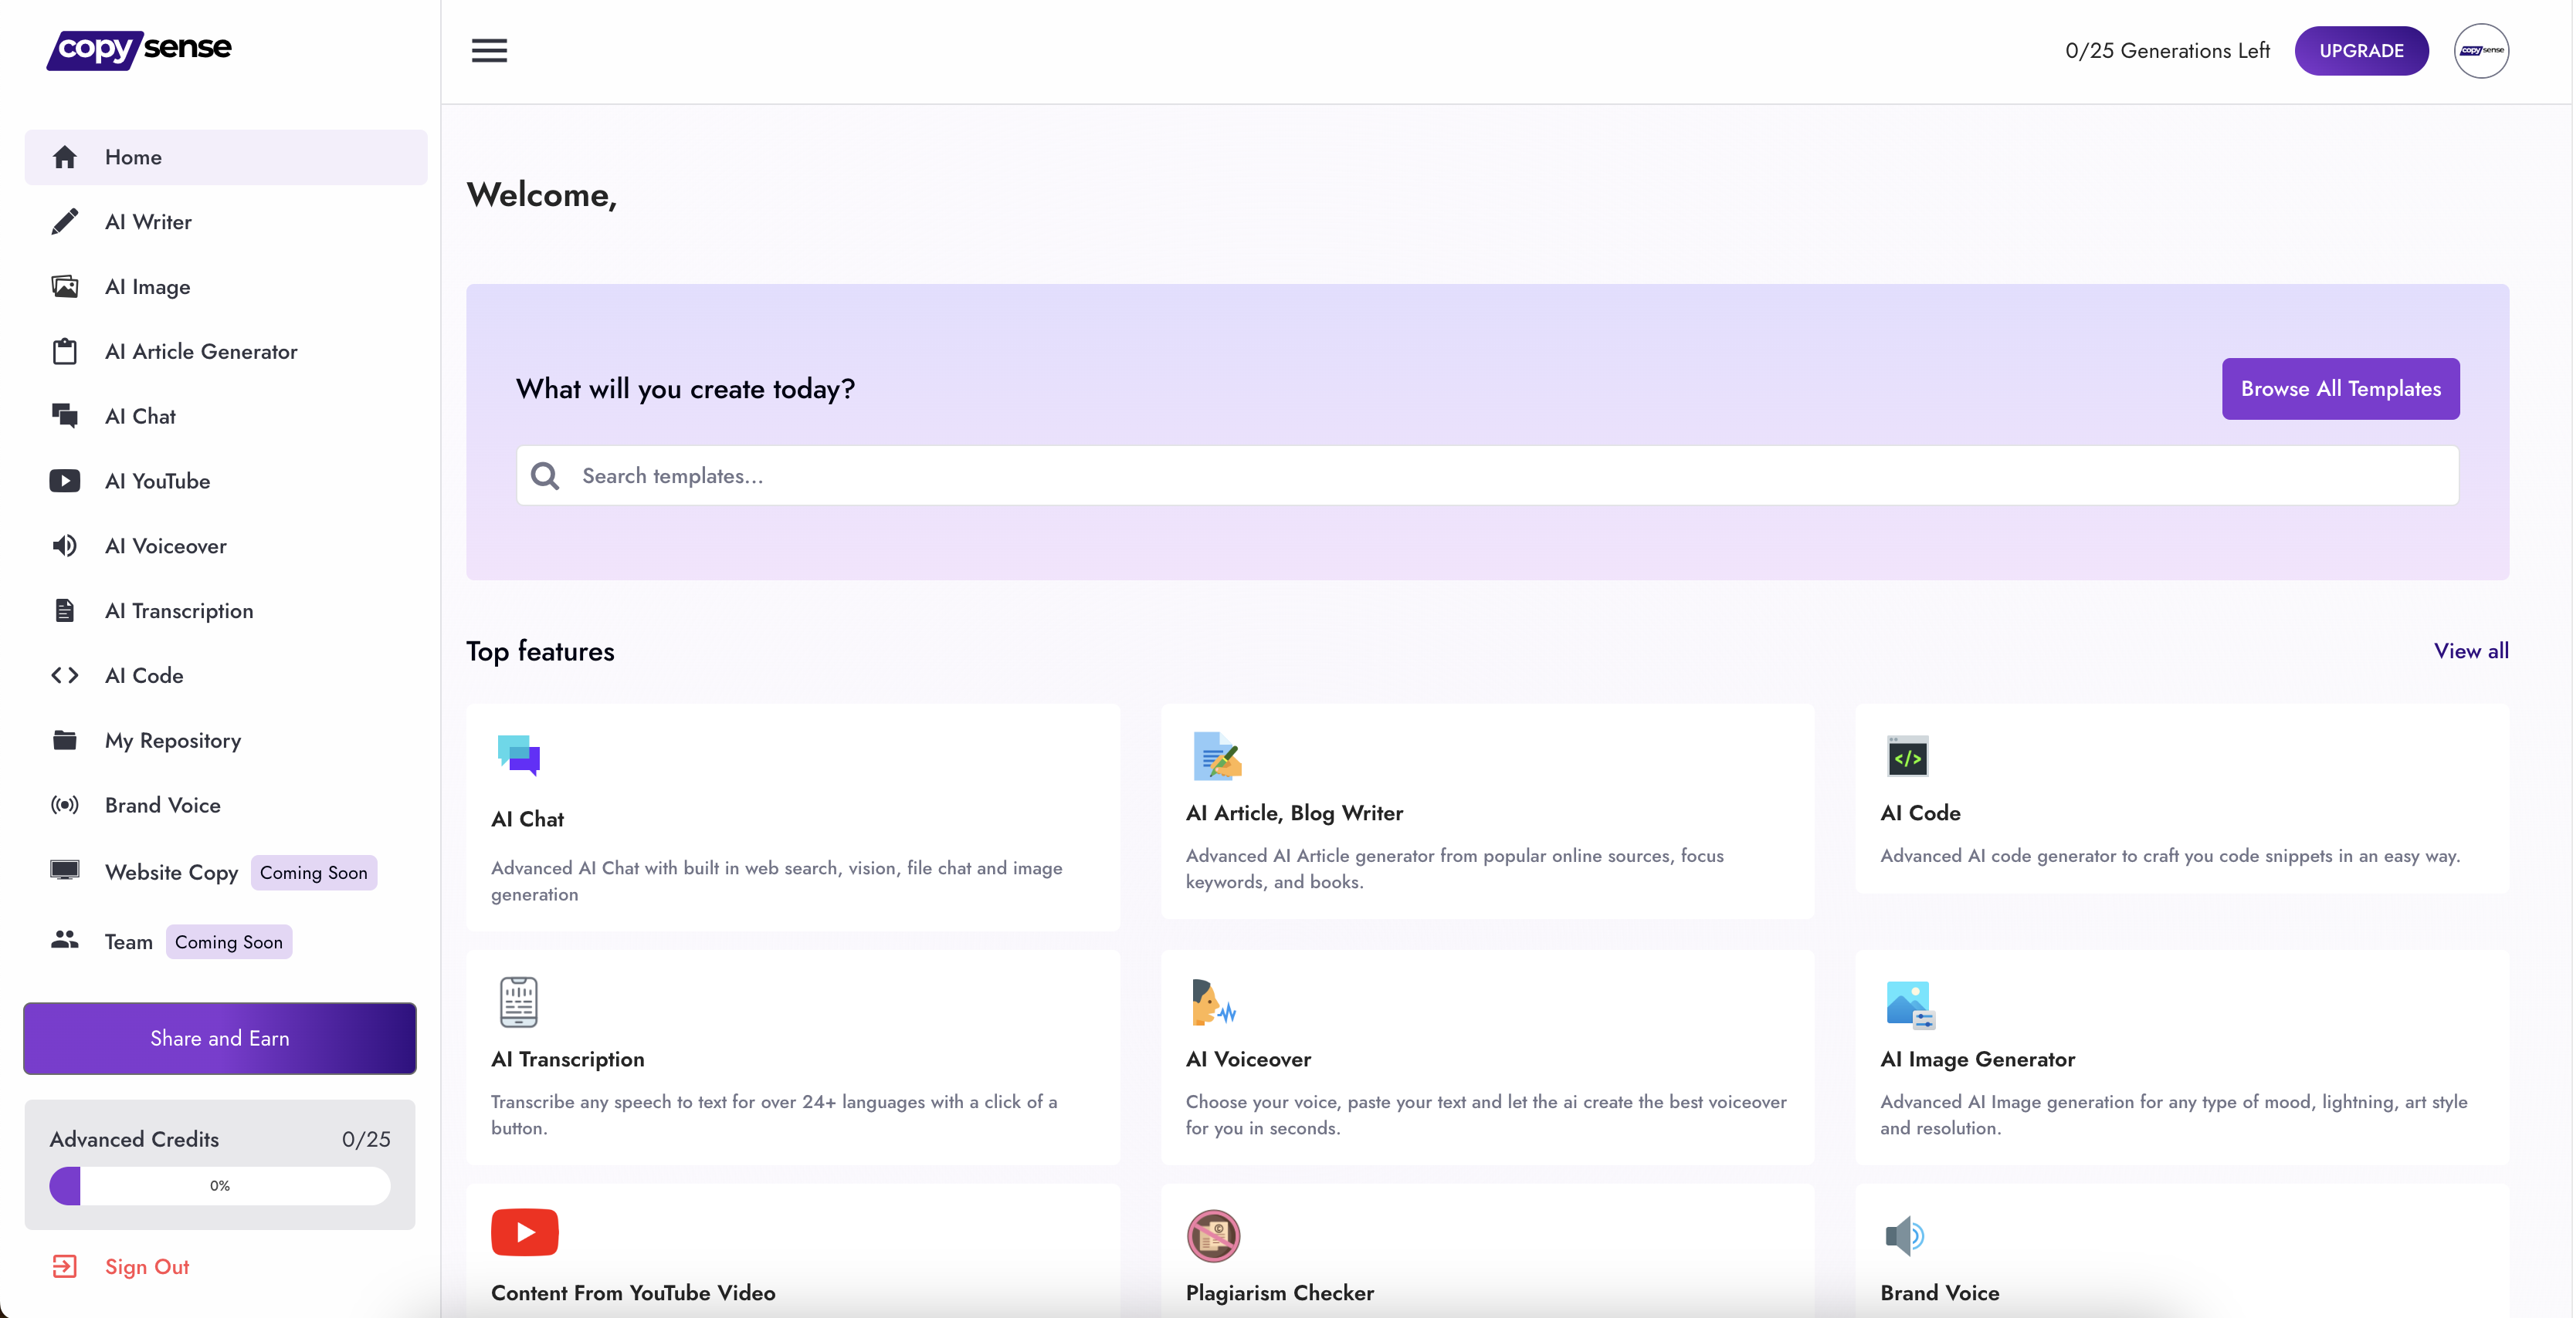Click the red YouTube play icon

pyautogui.click(x=524, y=1232)
